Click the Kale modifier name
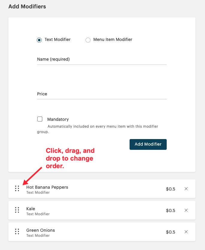This screenshot has height=250, width=205. click(x=31, y=209)
